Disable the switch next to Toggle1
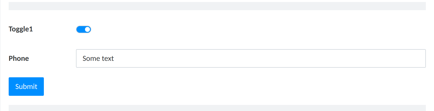This screenshot has height=111, width=434. pos(84,29)
